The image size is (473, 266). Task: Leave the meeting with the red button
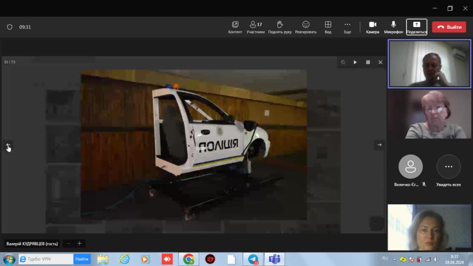[449, 27]
